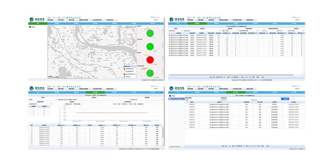
Task: Click the 下一页 link in the data management pagination
Action: (250, 77)
